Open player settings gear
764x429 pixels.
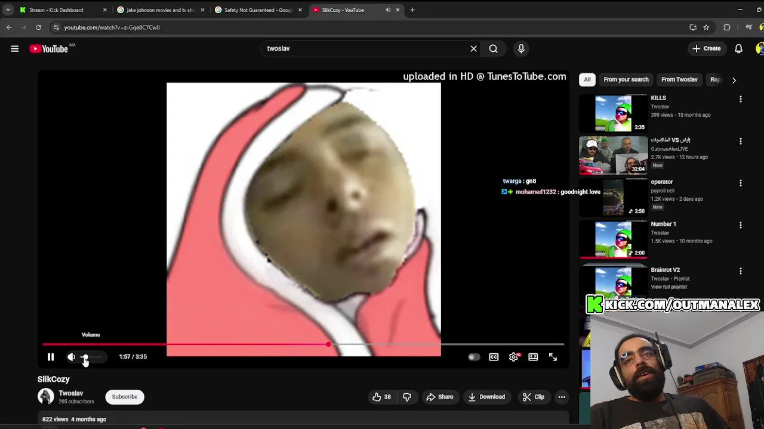[513, 357]
